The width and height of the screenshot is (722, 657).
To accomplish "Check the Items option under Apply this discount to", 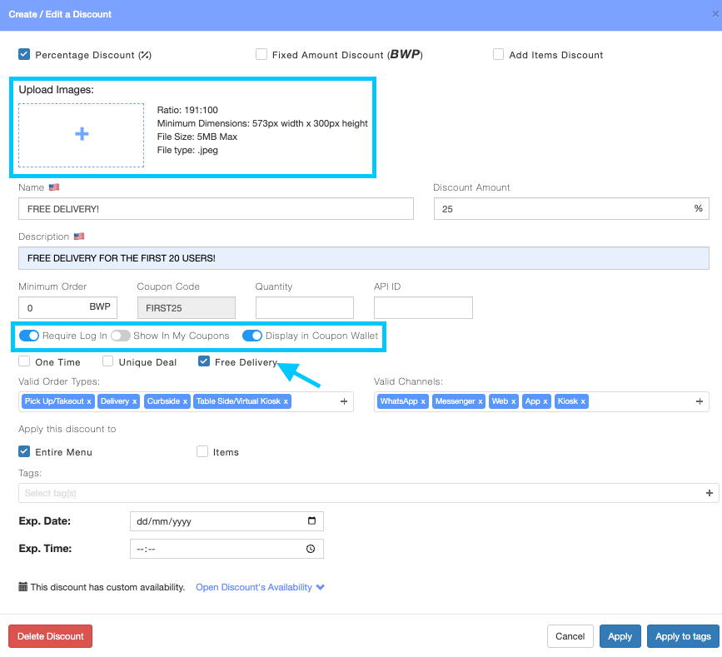I will pos(202,451).
